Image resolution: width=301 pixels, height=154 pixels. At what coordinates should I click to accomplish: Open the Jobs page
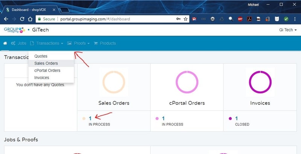(18, 43)
